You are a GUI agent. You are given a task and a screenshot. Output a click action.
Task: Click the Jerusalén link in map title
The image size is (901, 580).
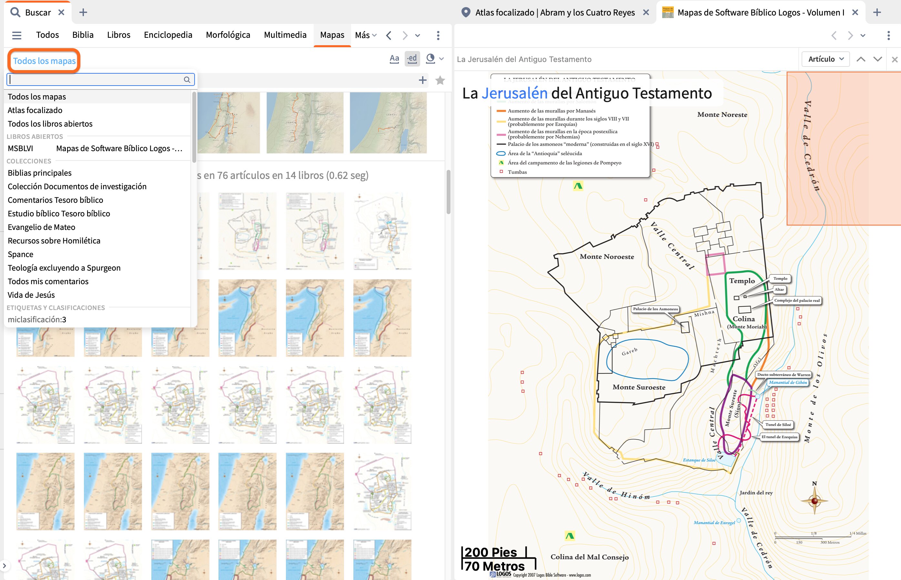coord(514,93)
